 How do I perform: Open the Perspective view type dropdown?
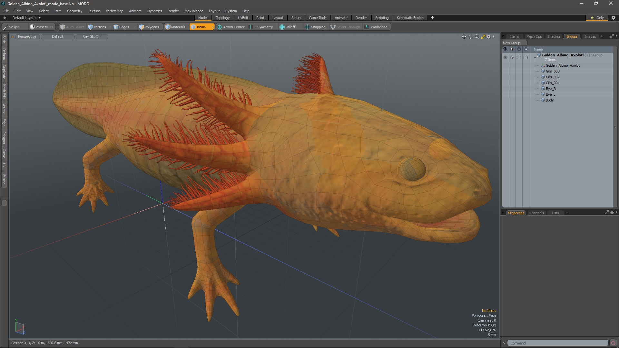pos(27,36)
